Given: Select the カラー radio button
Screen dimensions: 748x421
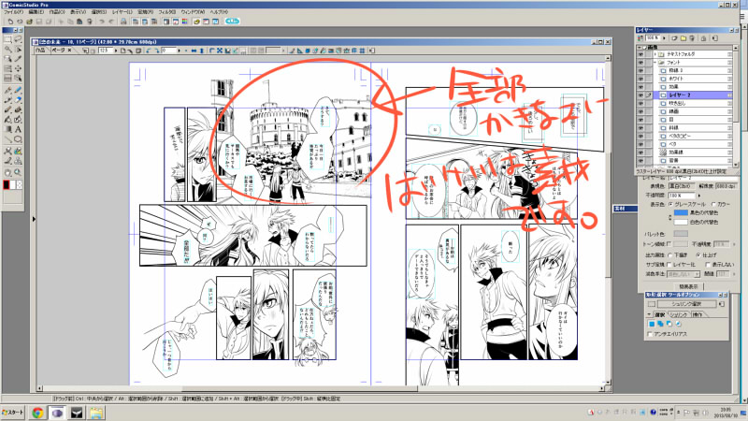Looking at the screenshot, I should pyautogui.click(x=714, y=204).
